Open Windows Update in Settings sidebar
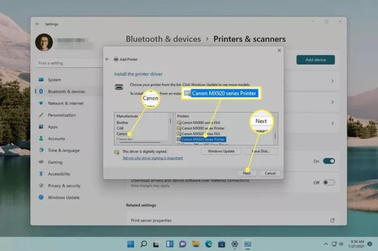Viewport: 378px width, 251px height. coord(63,197)
